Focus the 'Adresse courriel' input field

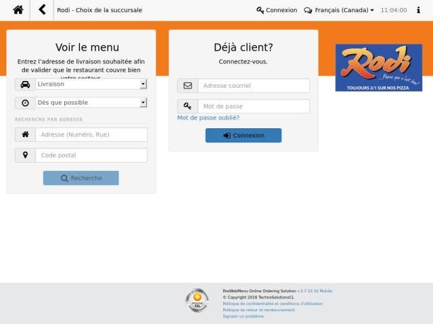pyautogui.click(x=253, y=86)
